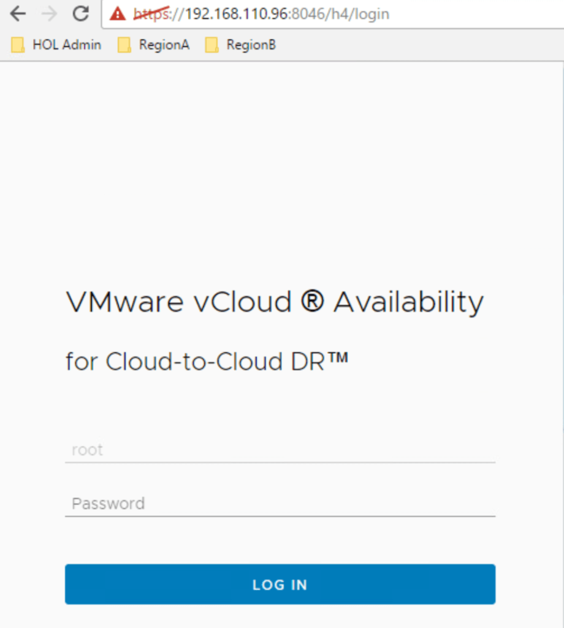Click the HOL Admin folder icon
This screenshot has height=628, width=564.
pyautogui.click(x=18, y=45)
